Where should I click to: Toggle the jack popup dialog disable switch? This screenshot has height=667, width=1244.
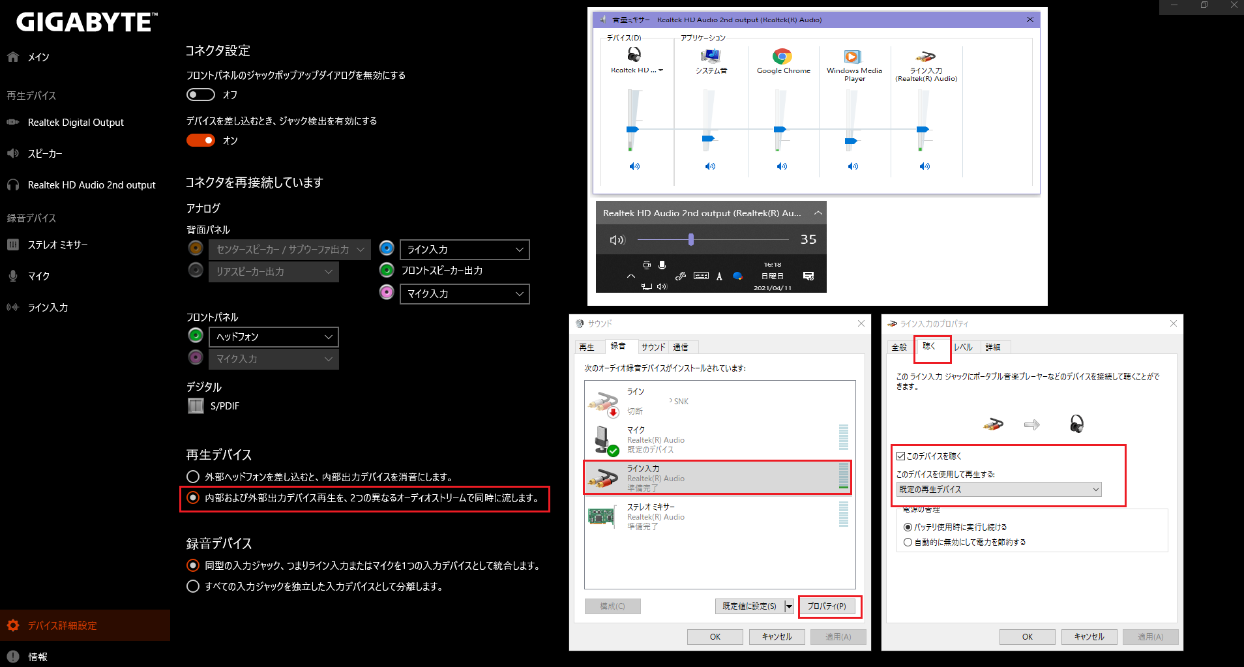point(201,95)
